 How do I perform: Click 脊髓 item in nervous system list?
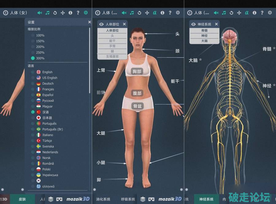[204, 31]
